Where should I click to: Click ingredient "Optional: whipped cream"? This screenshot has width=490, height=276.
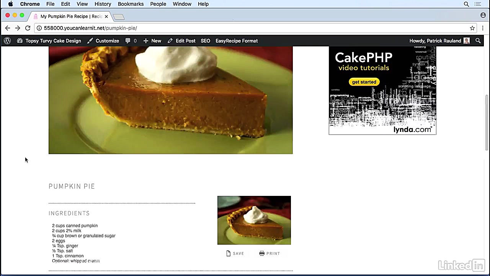(76, 261)
